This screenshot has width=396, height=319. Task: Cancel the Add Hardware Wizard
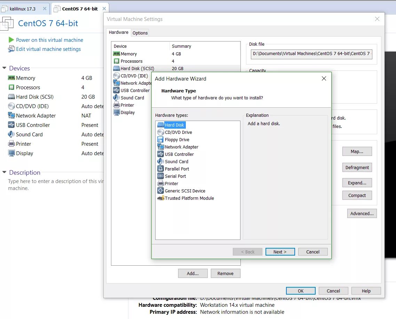pos(312,252)
